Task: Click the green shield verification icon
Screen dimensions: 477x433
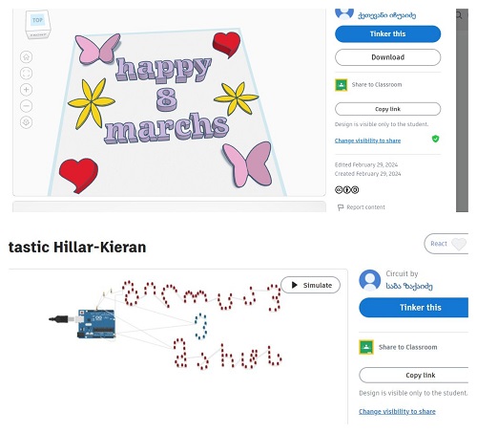Action: (x=435, y=139)
